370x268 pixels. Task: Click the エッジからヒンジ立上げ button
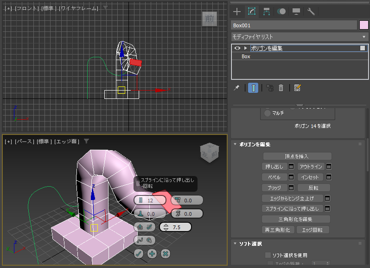coord(292,198)
